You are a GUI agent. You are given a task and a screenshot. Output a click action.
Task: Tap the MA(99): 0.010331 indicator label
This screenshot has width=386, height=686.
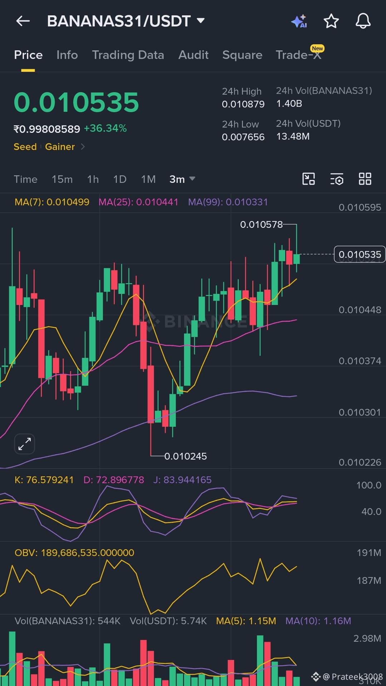pos(228,202)
